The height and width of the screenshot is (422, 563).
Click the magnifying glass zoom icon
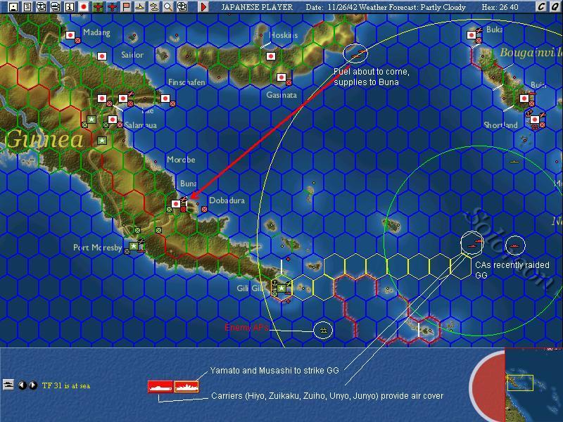coord(167,6)
